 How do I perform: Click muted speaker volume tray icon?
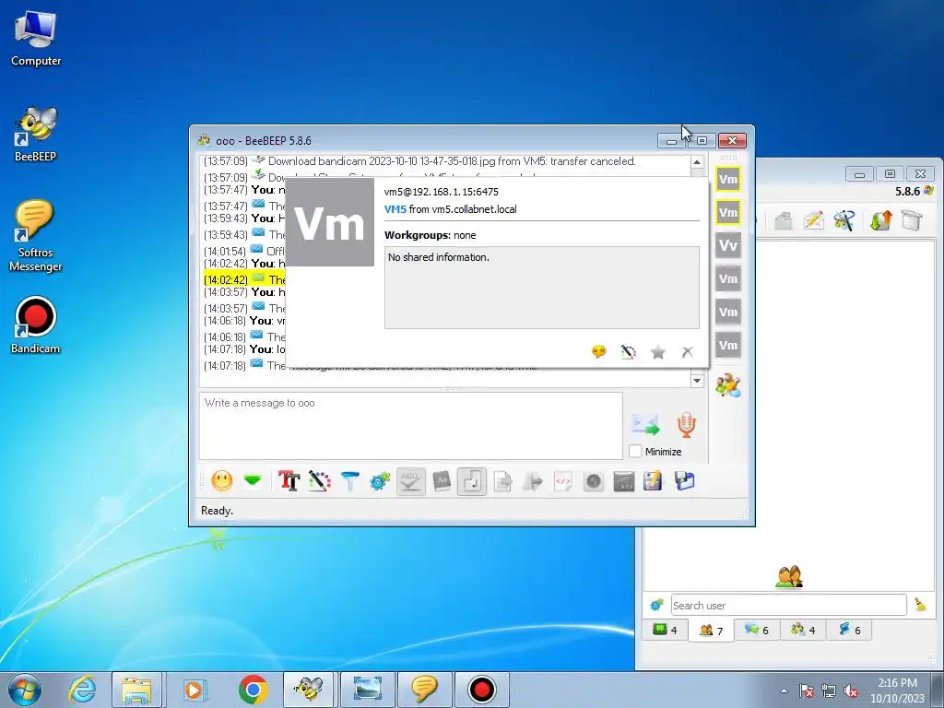tap(851, 691)
